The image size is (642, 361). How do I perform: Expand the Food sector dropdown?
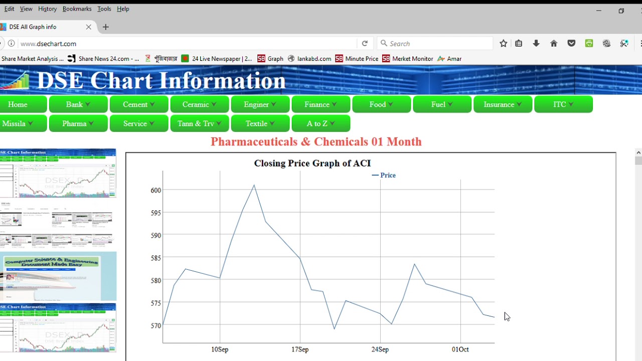tap(382, 104)
